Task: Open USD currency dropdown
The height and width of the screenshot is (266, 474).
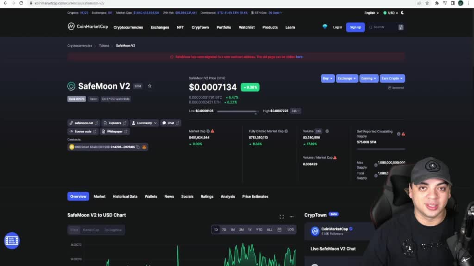Action: 391,13
